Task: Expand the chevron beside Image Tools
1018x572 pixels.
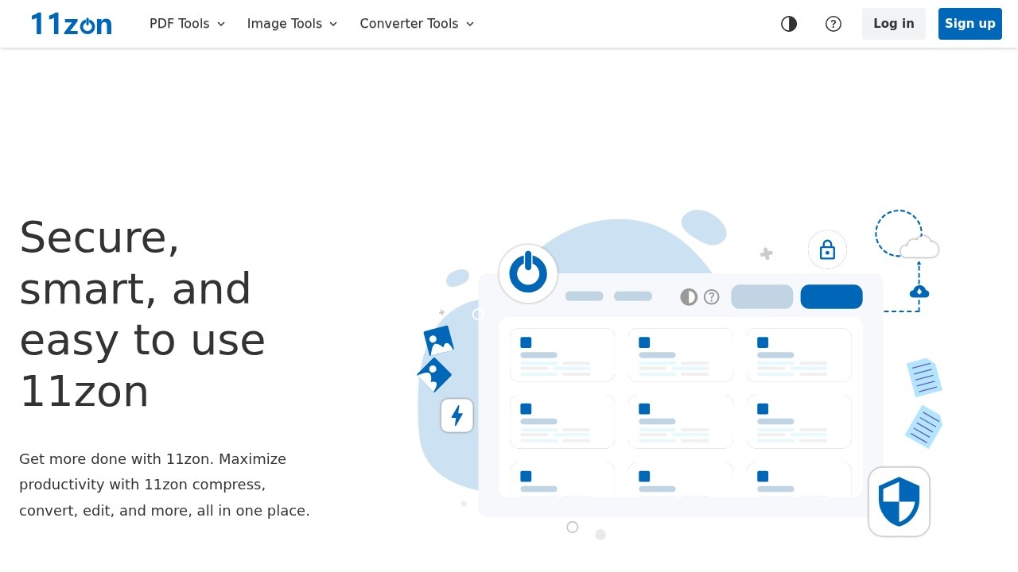Action: (333, 24)
